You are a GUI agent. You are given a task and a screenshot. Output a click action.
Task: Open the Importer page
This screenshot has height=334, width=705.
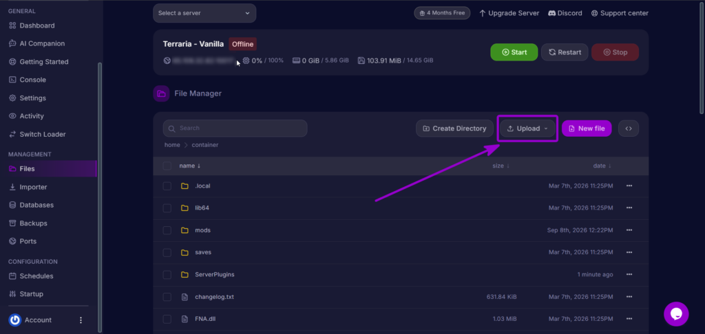pos(28,187)
